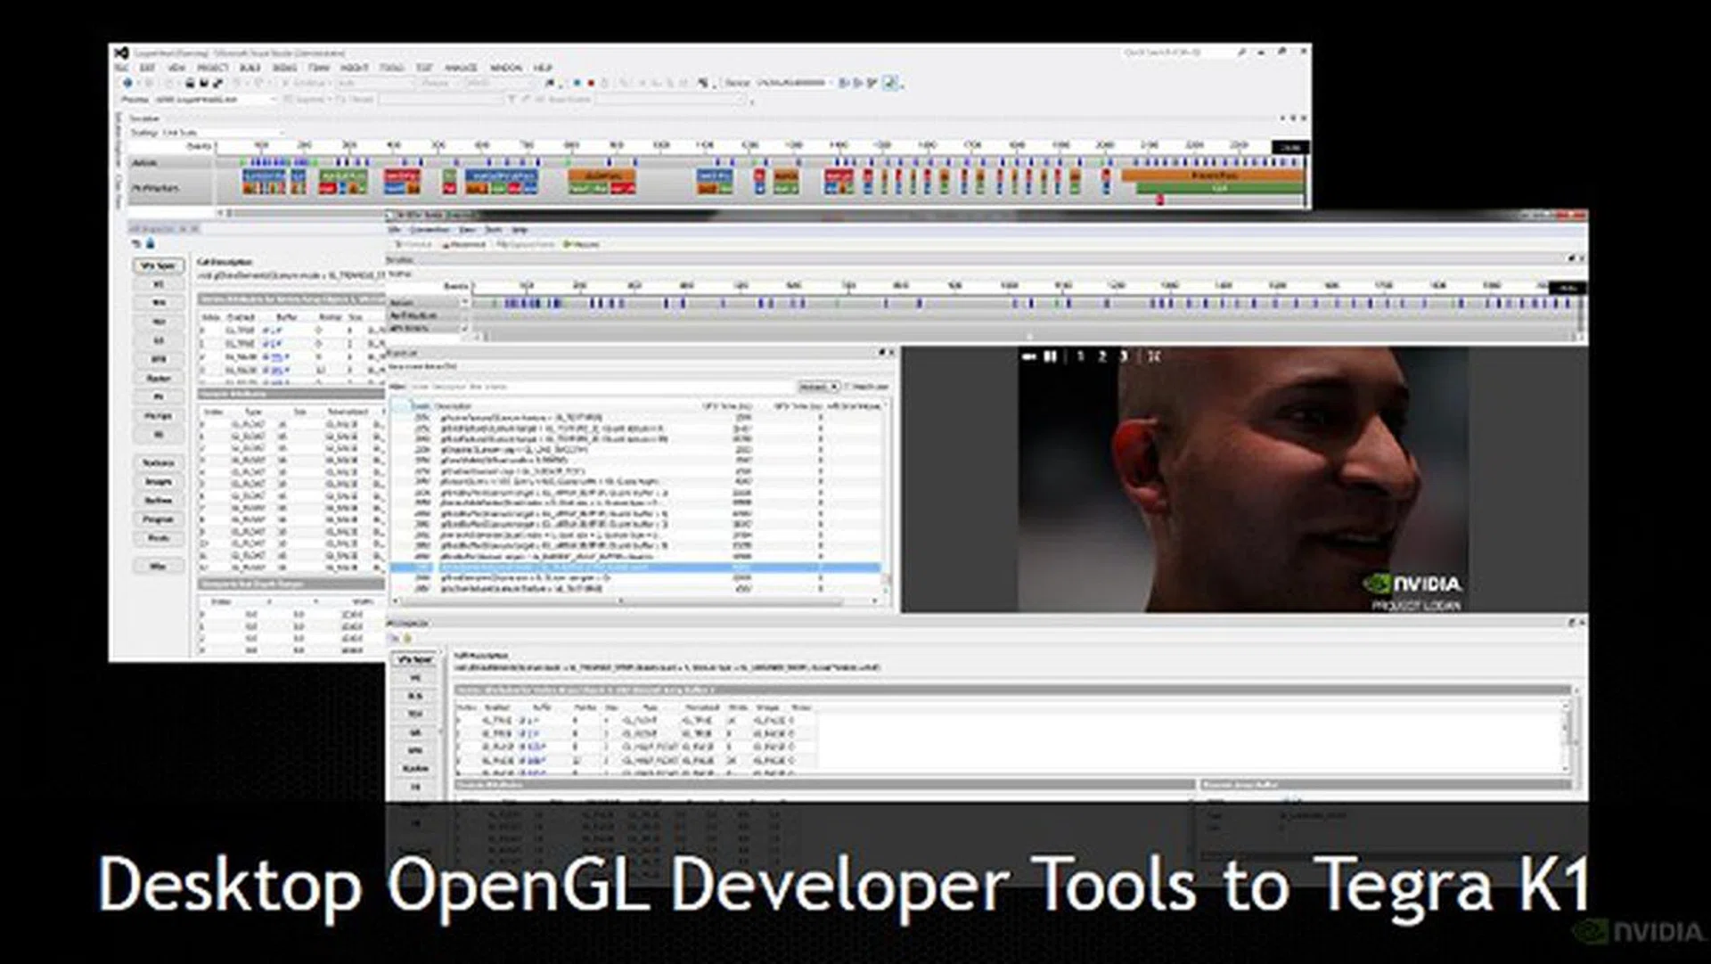
Task: Pause the frame in the viewer overlay
Action: pyautogui.click(x=1051, y=356)
